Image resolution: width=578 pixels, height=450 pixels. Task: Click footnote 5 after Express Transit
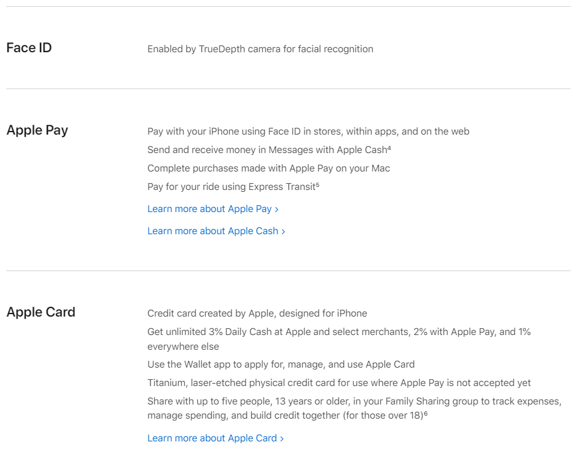318,184
